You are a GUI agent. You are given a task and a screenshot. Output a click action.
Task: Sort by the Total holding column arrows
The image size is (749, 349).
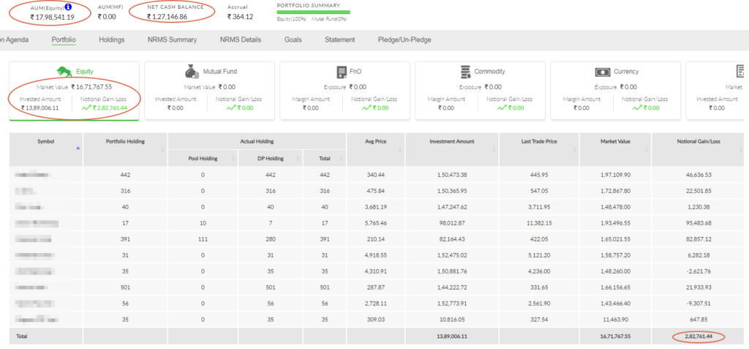pyautogui.click(x=342, y=158)
